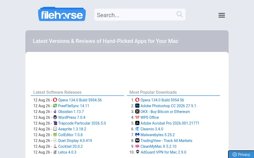The height and width of the screenshot is (158, 254).
Task: Open the hamburger menu
Action: click(x=222, y=15)
